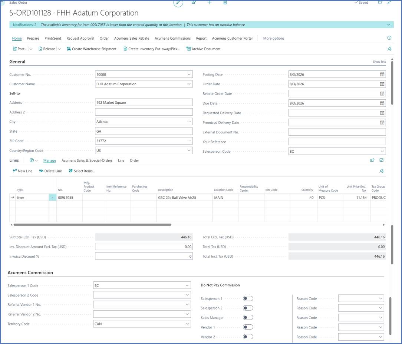Open Acumens Customer Portal tab
This screenshot has width=402, height=344.
click(x=232, y=38)
